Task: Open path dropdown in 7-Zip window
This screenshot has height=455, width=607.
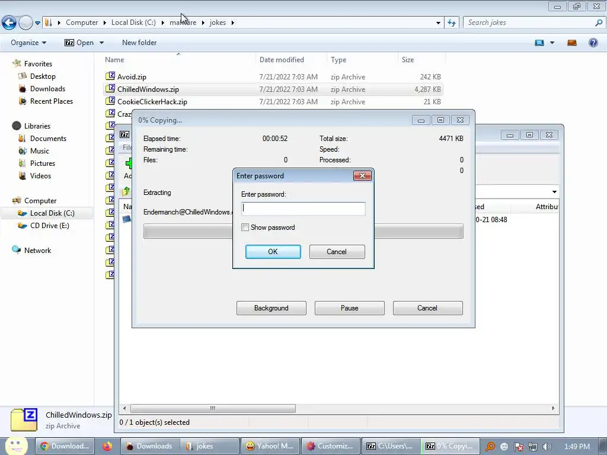Action: pos(554,192)
